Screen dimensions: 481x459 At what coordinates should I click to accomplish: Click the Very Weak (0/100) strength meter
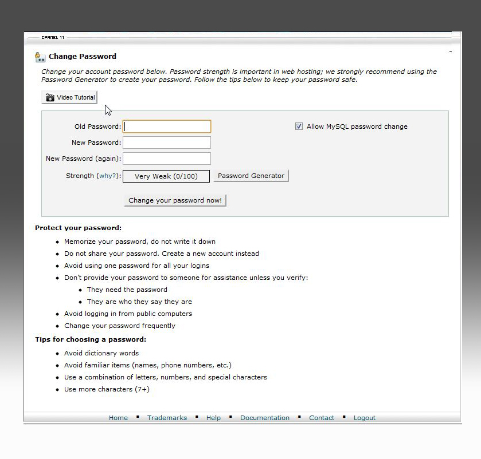pos(166,176)
